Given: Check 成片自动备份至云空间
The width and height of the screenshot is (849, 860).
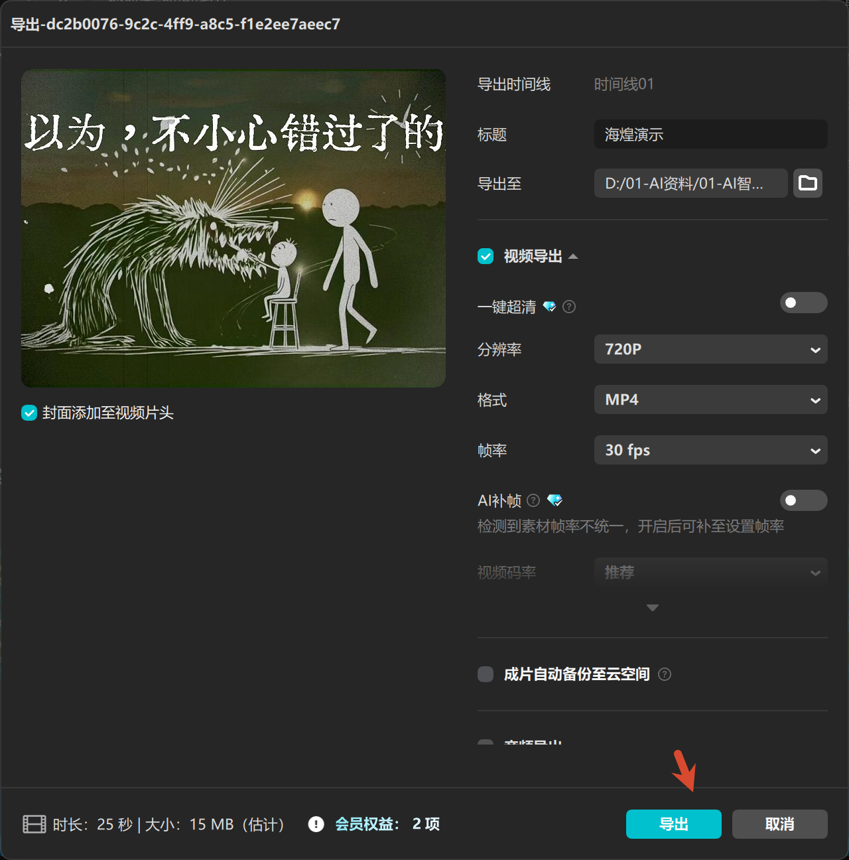Looking at the screenshot, I should [x=485, y=674].
